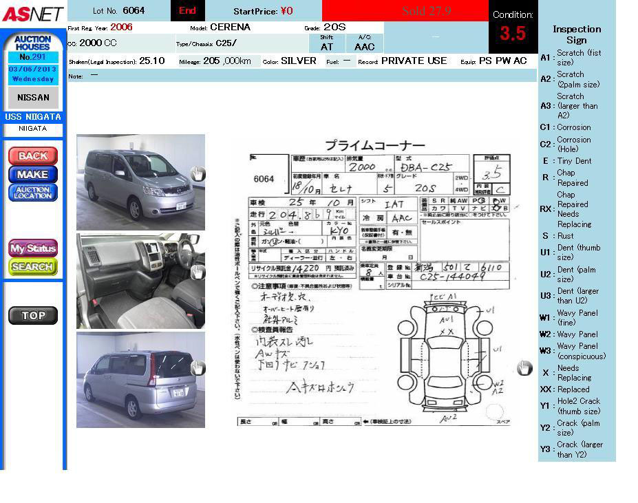638x503 pixels.
Task: Open the AUCTION LOCATION page
Action: click(x=32, y=193)
